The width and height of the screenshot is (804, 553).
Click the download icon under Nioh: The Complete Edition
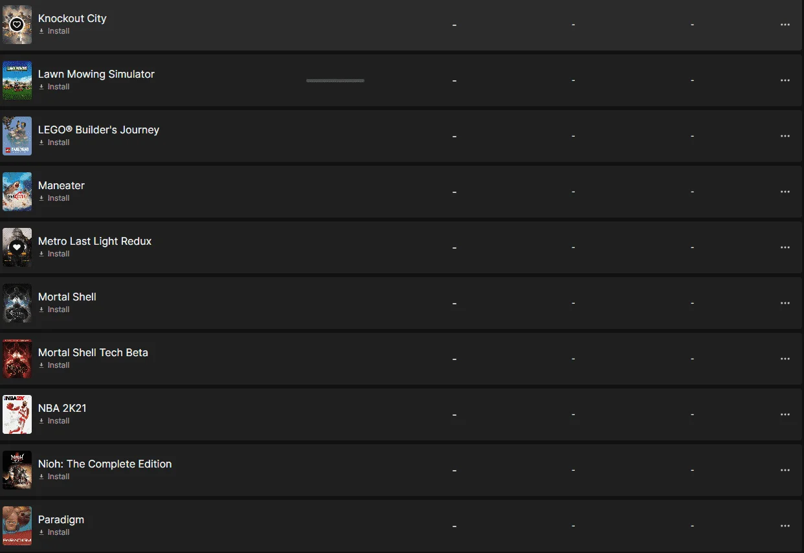click(x=41, y=477)
